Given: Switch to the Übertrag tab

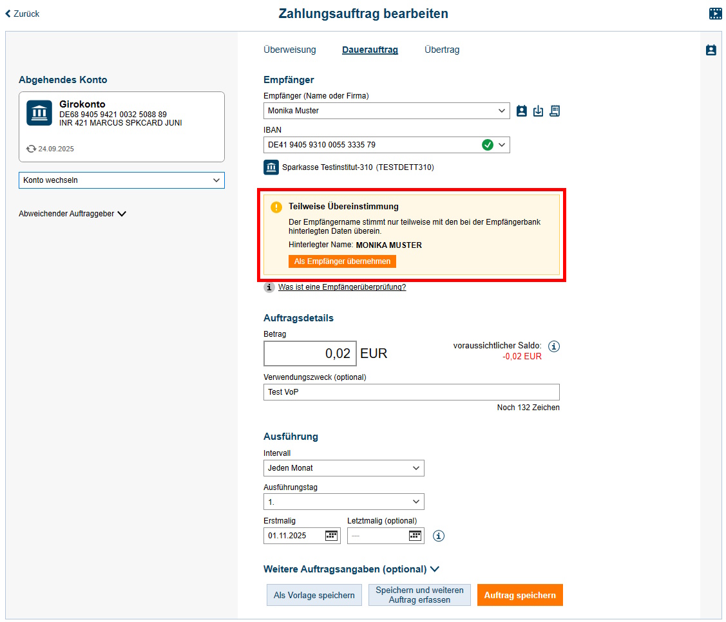Looking at the screenshot, I should [442, 50].
